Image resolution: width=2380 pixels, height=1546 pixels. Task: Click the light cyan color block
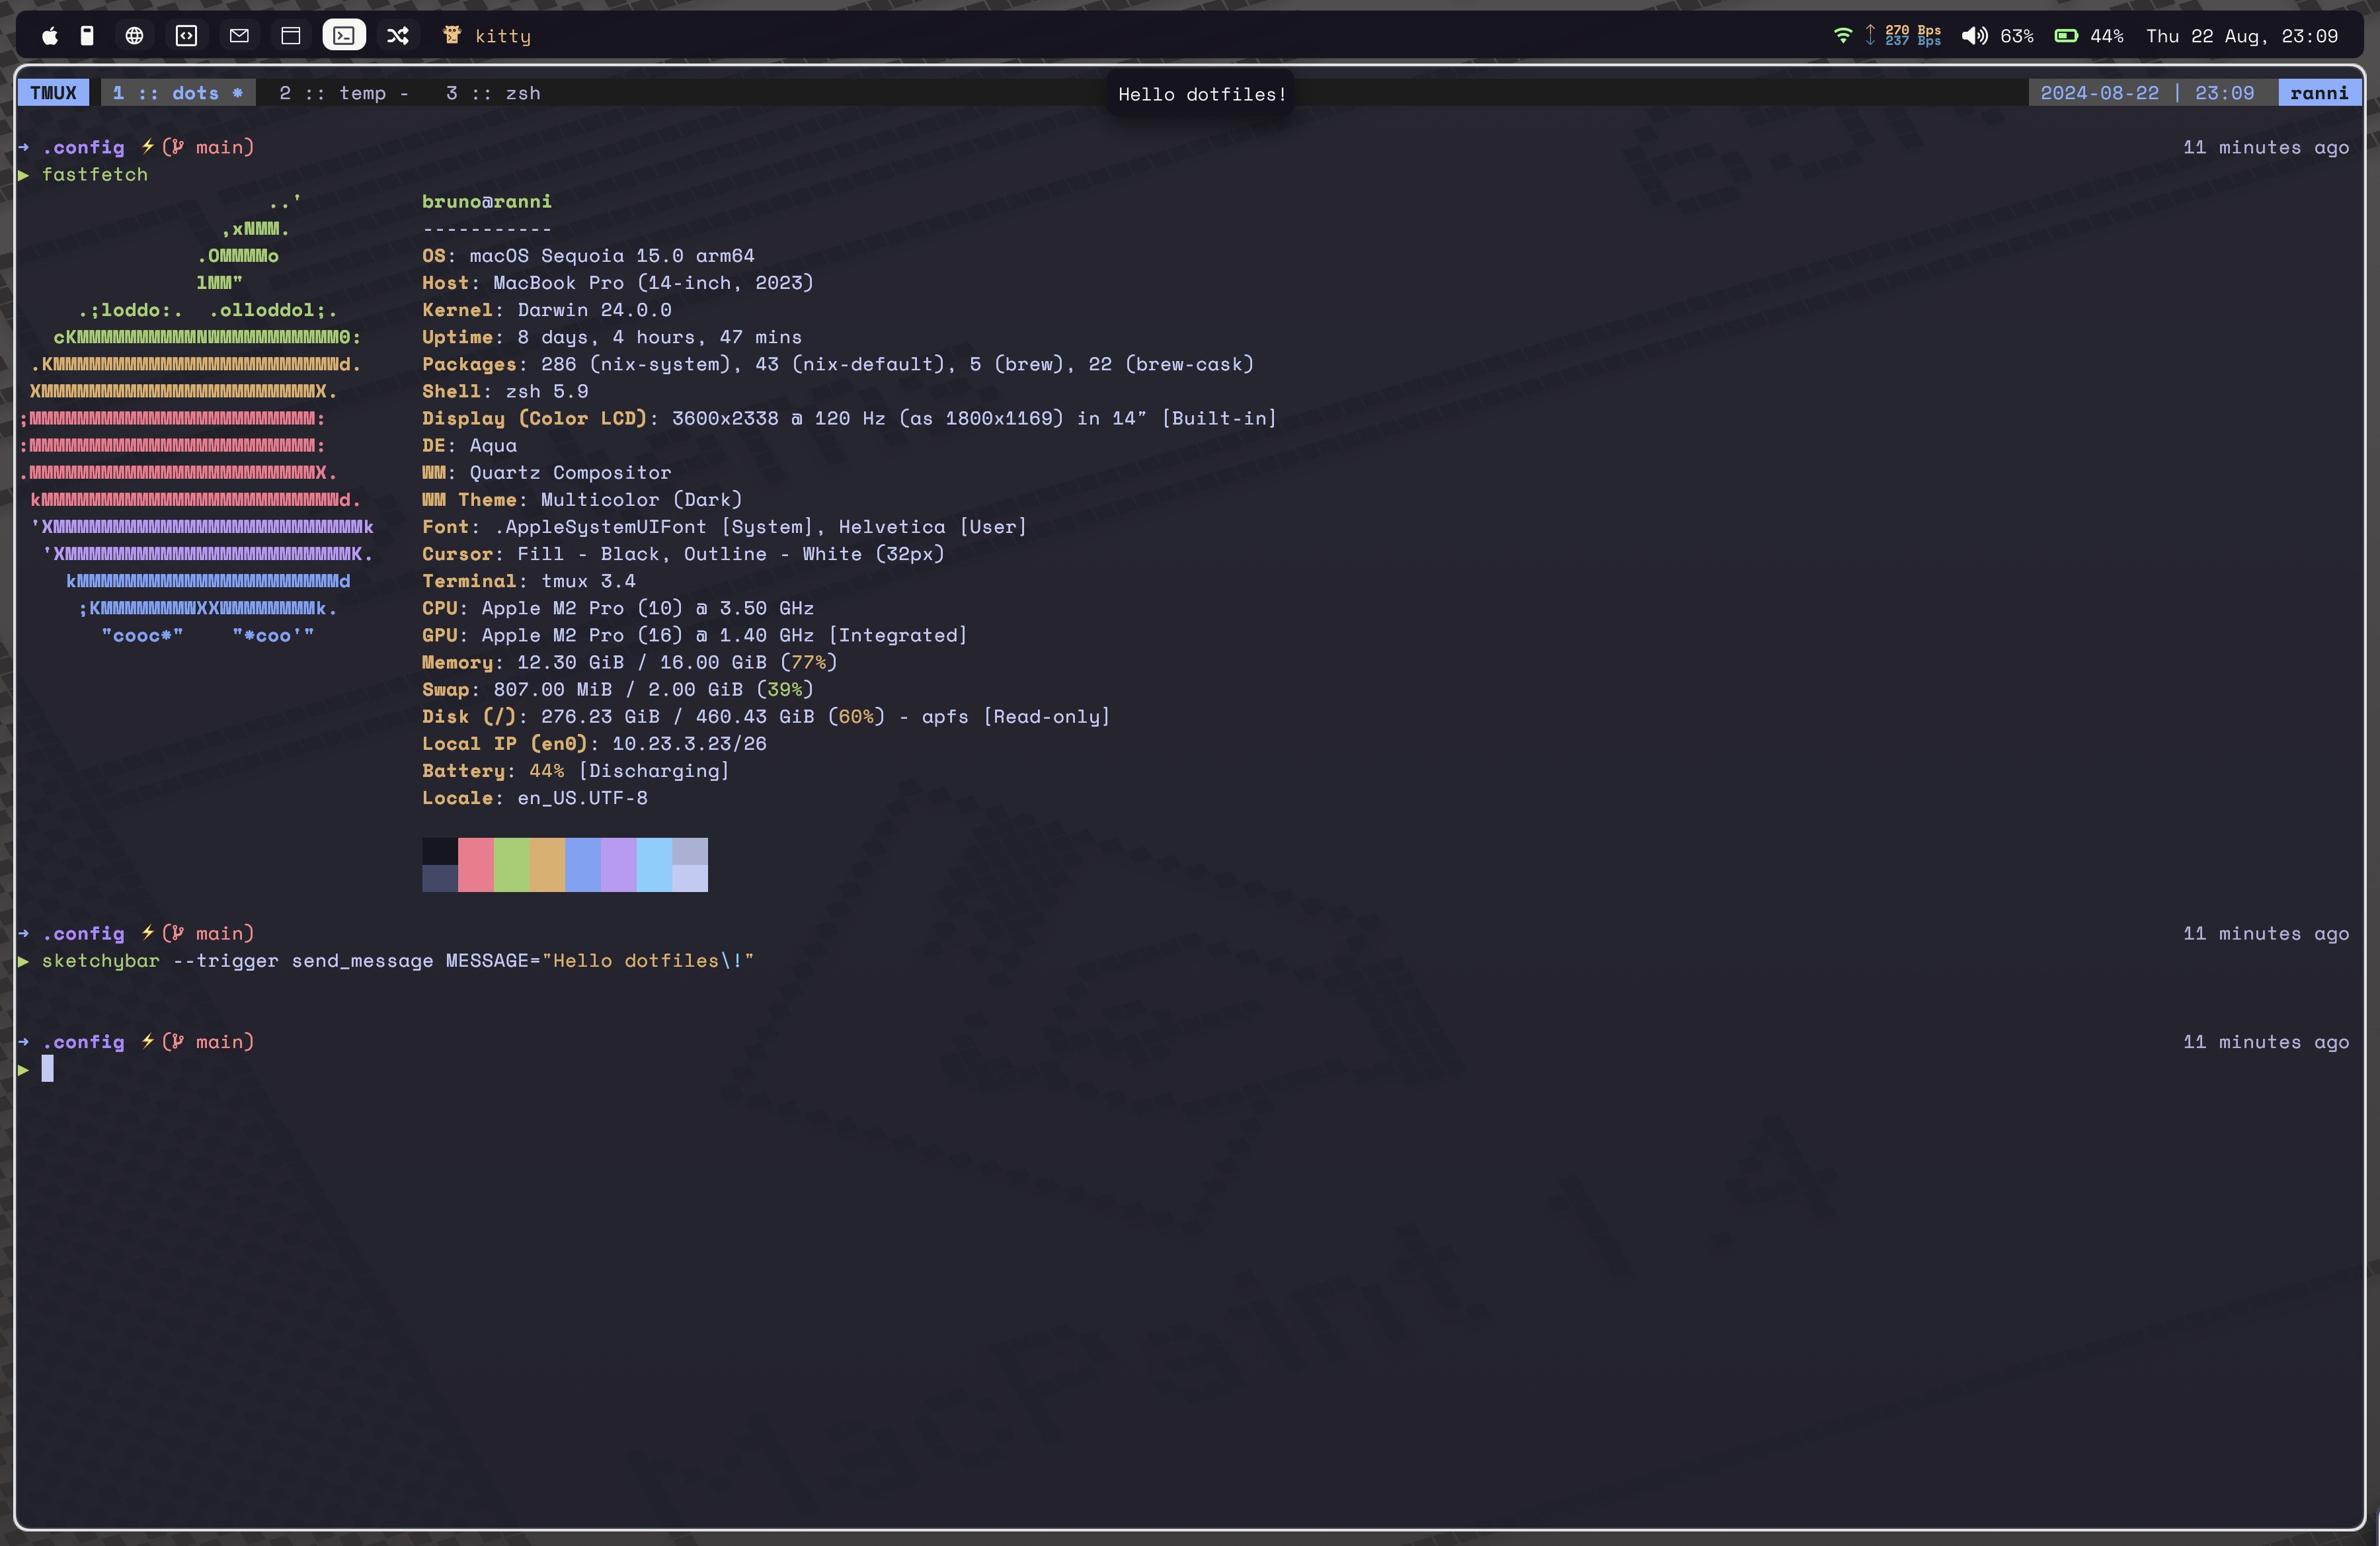coord(655,864)
